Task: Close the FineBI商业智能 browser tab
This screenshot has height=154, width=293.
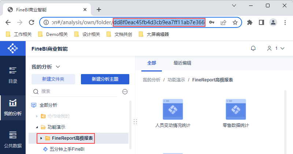Action: coord(85,10)
